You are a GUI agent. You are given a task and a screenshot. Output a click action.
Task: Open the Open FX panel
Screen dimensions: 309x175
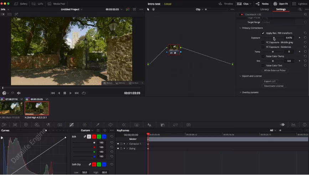(x=281, y=4)
